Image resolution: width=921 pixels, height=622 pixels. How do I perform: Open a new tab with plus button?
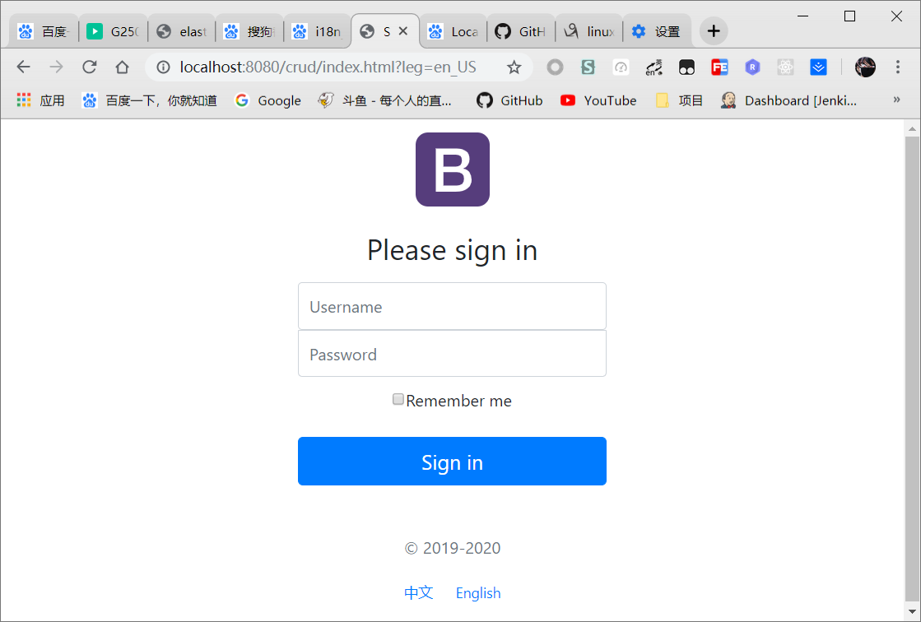point(714,31)
